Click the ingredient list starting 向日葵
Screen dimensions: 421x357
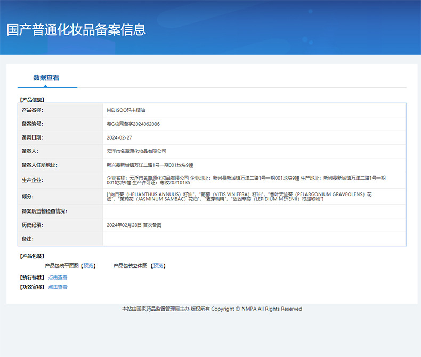tap(239, 197)
